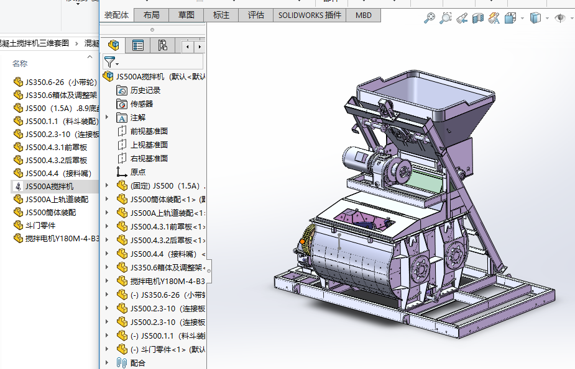Click the Dynamic Annotation Views icon
Image resolution: width=575 pixels, height=369 pixels.
pos(494,19)
